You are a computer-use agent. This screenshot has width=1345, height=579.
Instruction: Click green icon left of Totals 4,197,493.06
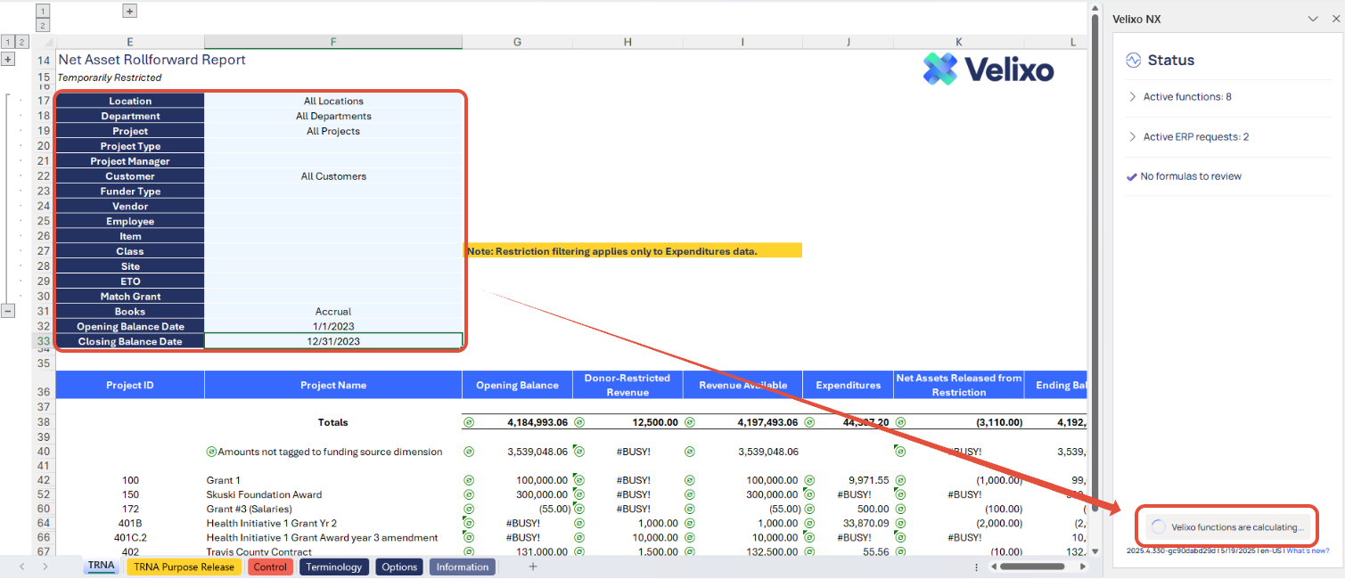(689, 422)
